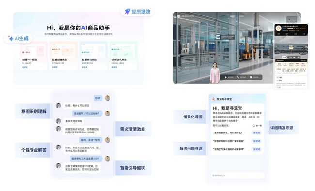The image size is (315, 191).
Task: Click the equipment hotspot label near the yellow machine
Action: coord(257,46)
